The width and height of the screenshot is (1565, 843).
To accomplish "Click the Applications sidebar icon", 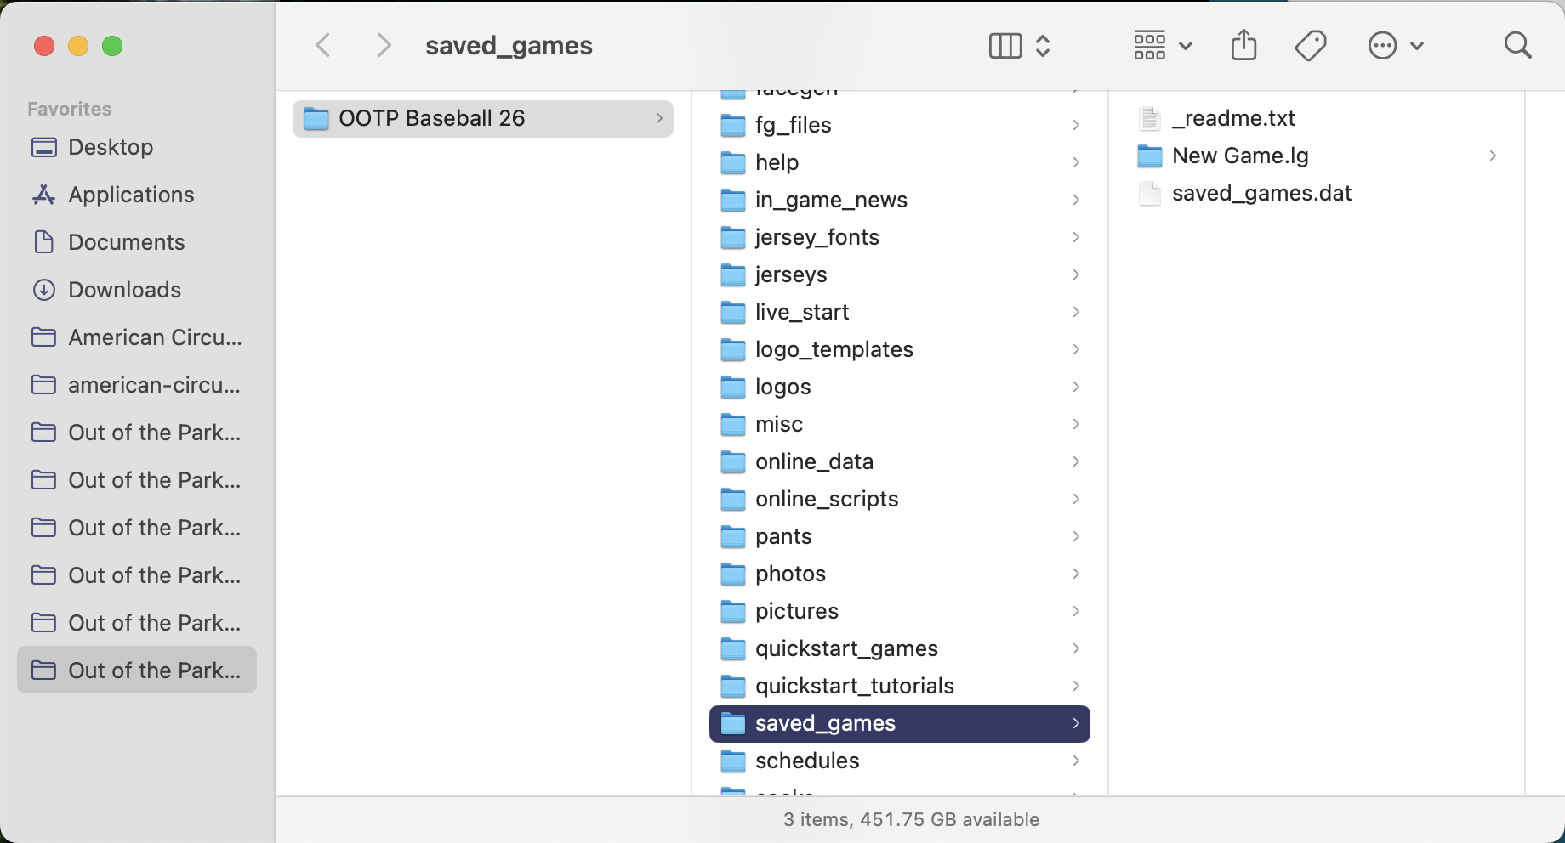I will (x=44, y=195).
